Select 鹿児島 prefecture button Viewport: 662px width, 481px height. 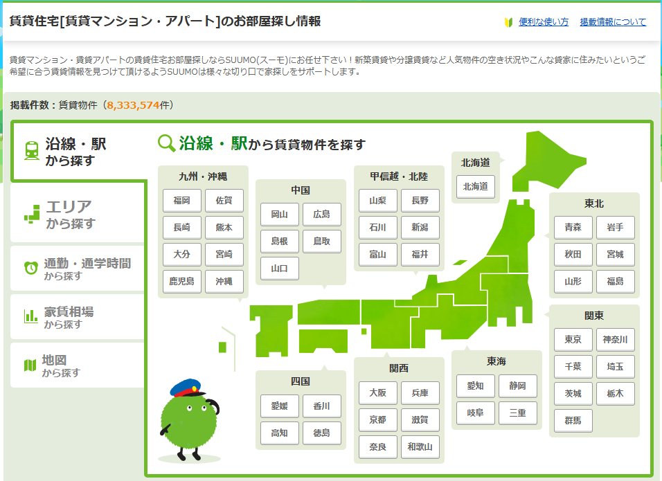(182, 282)
